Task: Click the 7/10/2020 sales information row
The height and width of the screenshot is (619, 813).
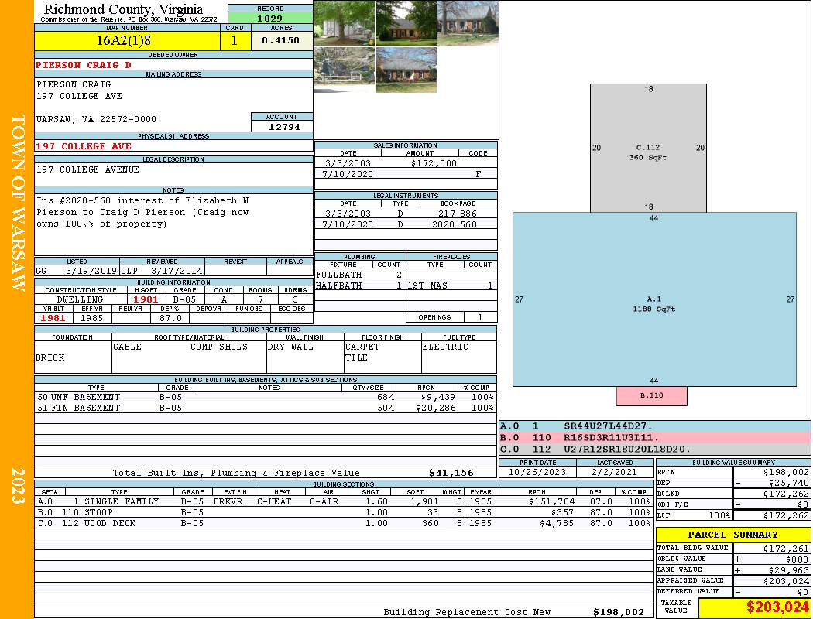Action: click(406, 175)
